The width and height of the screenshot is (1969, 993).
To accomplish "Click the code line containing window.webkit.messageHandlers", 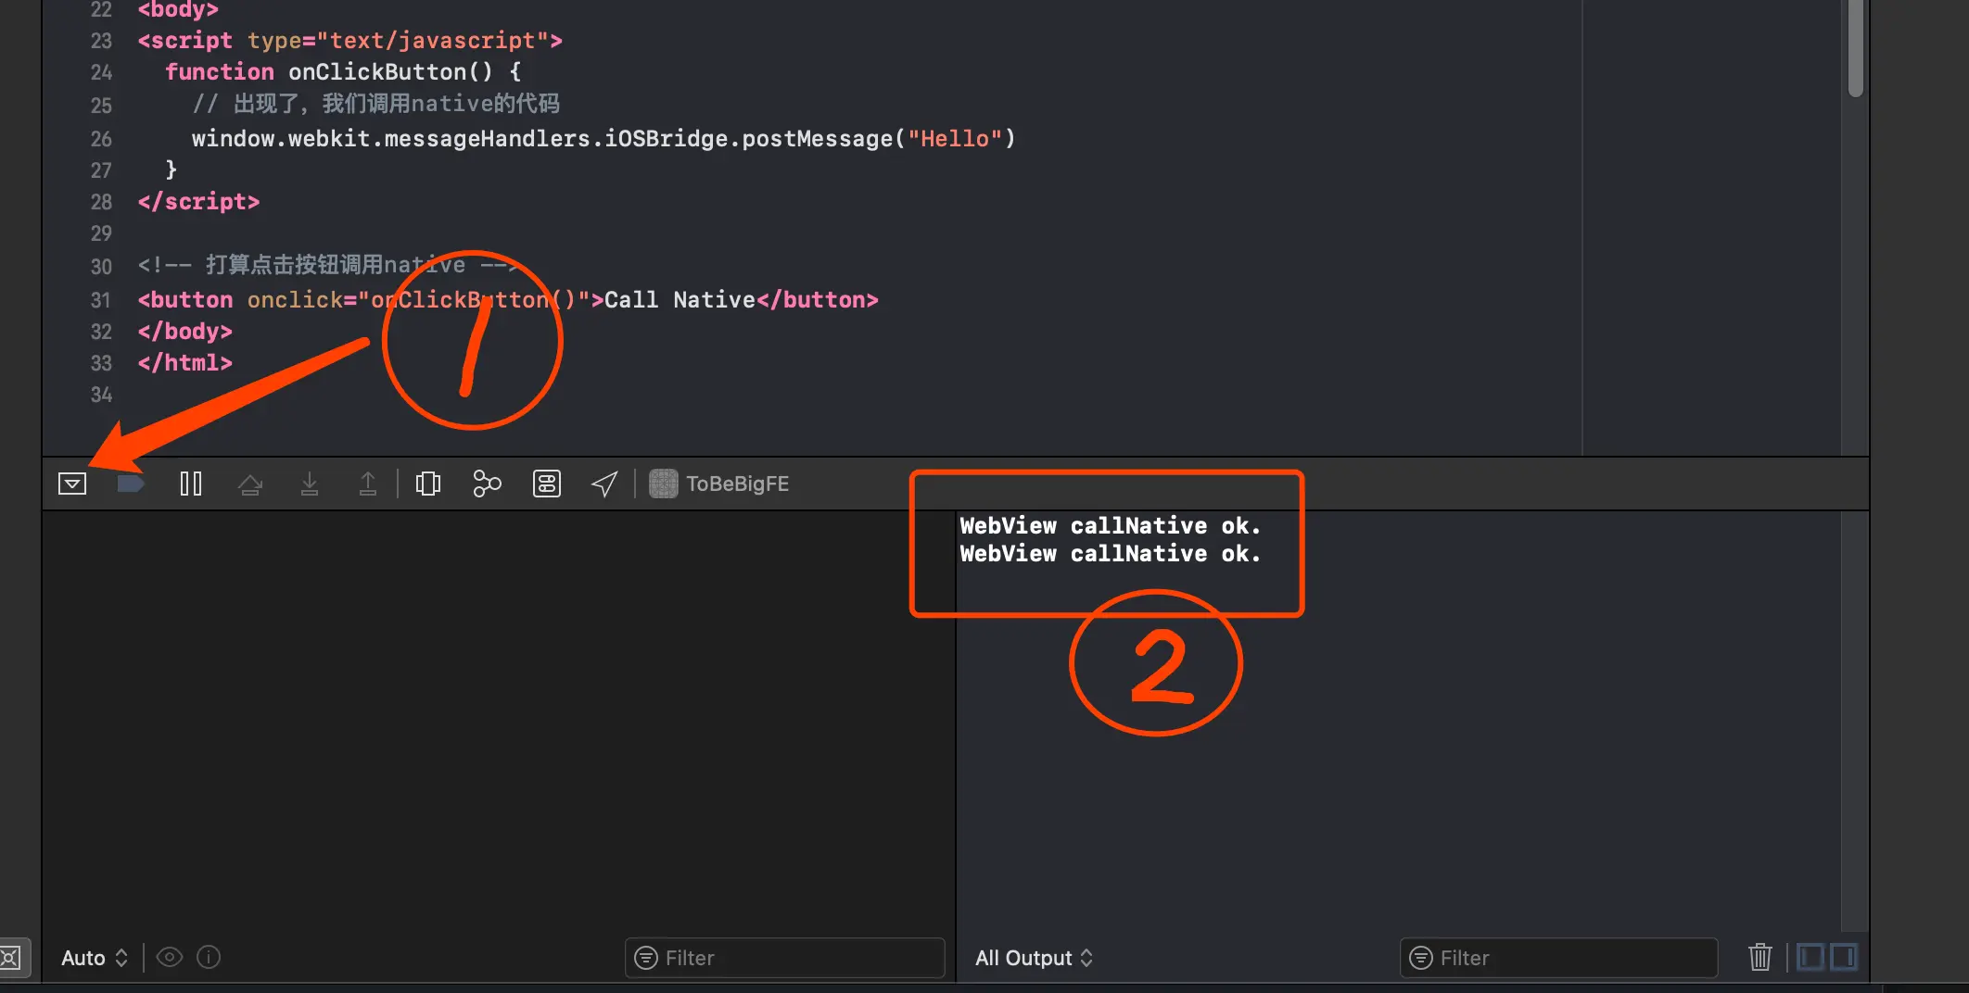I will (x=603, y=139).
